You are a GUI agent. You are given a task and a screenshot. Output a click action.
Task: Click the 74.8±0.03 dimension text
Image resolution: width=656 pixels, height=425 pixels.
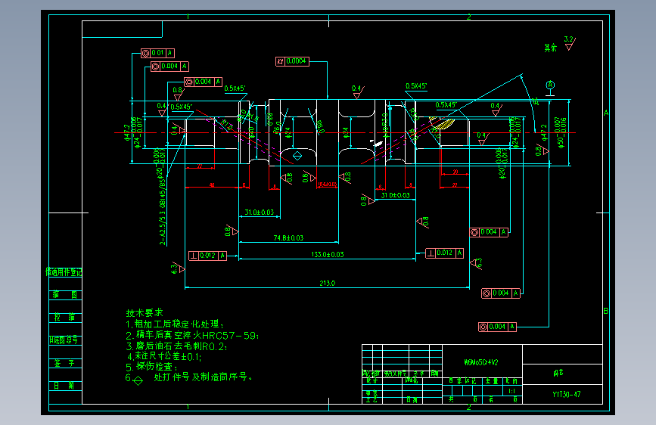[x=288, y=237]
